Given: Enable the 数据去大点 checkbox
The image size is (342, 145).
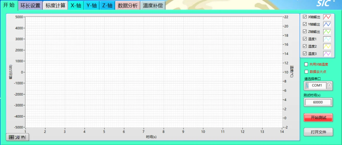Looking at the screenshot, I should tap(306, 72).
